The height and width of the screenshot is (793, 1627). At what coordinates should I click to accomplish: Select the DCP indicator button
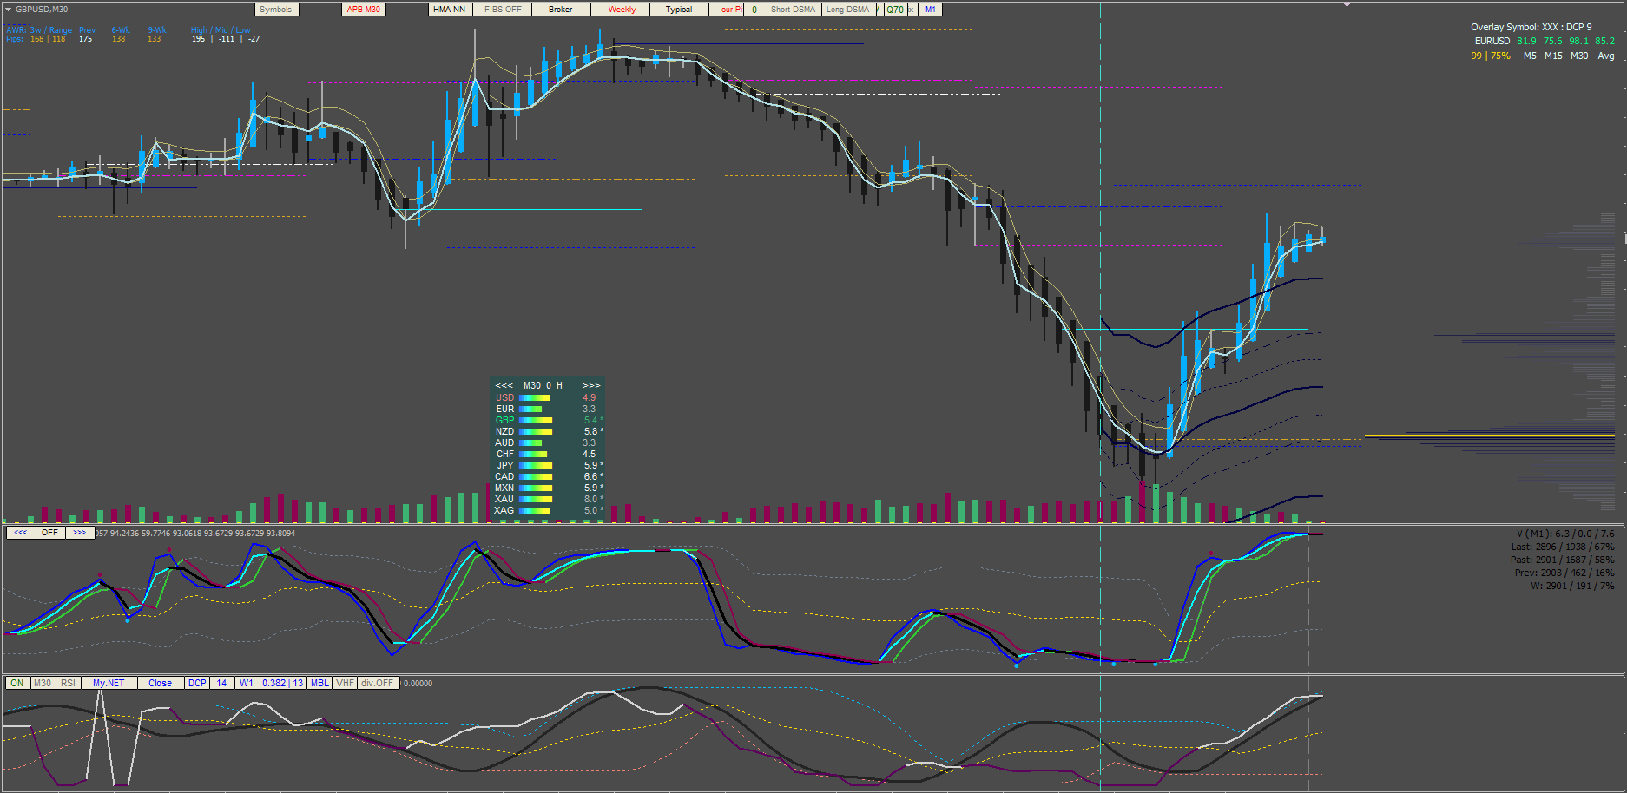pos(197,683)
